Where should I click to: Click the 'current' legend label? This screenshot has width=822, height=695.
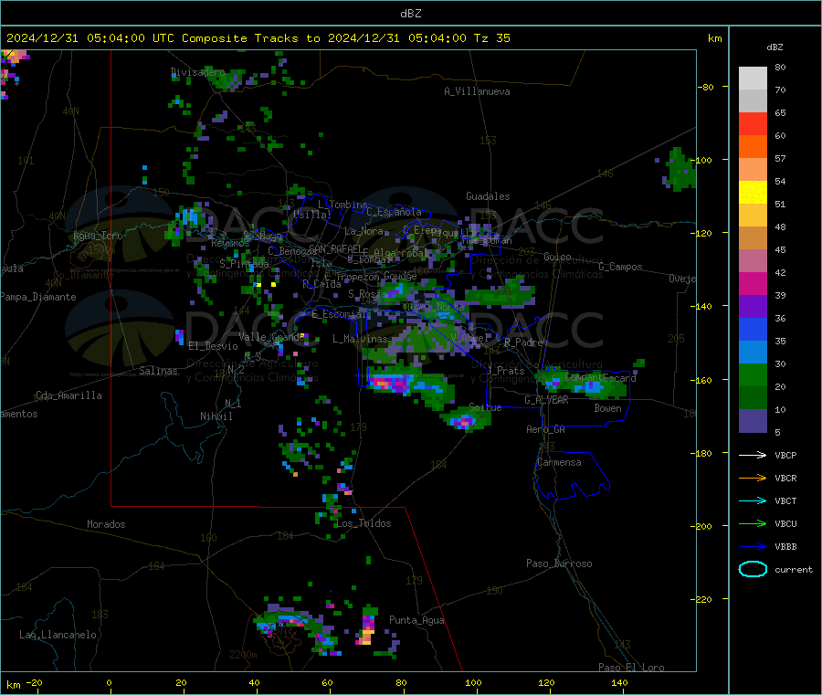coord(794,569)
